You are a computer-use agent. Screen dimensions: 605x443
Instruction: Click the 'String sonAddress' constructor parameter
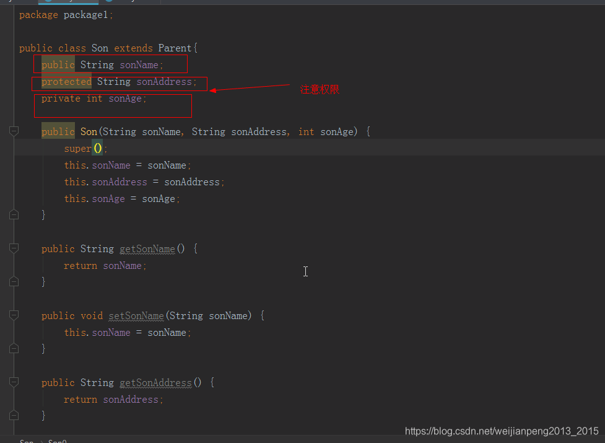239,132
